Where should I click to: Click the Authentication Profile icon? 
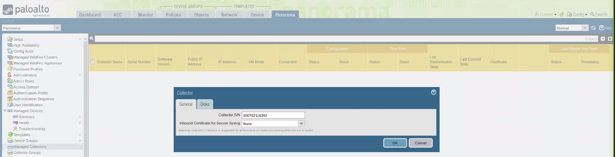click(x=10, y=93)
